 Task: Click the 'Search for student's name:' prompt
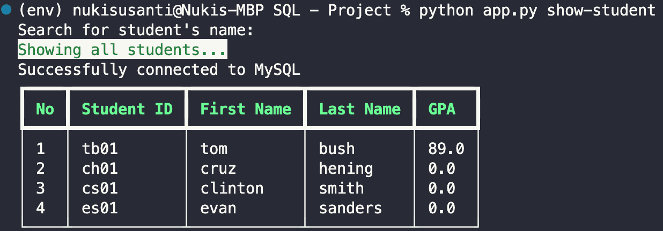click(135, 30)
